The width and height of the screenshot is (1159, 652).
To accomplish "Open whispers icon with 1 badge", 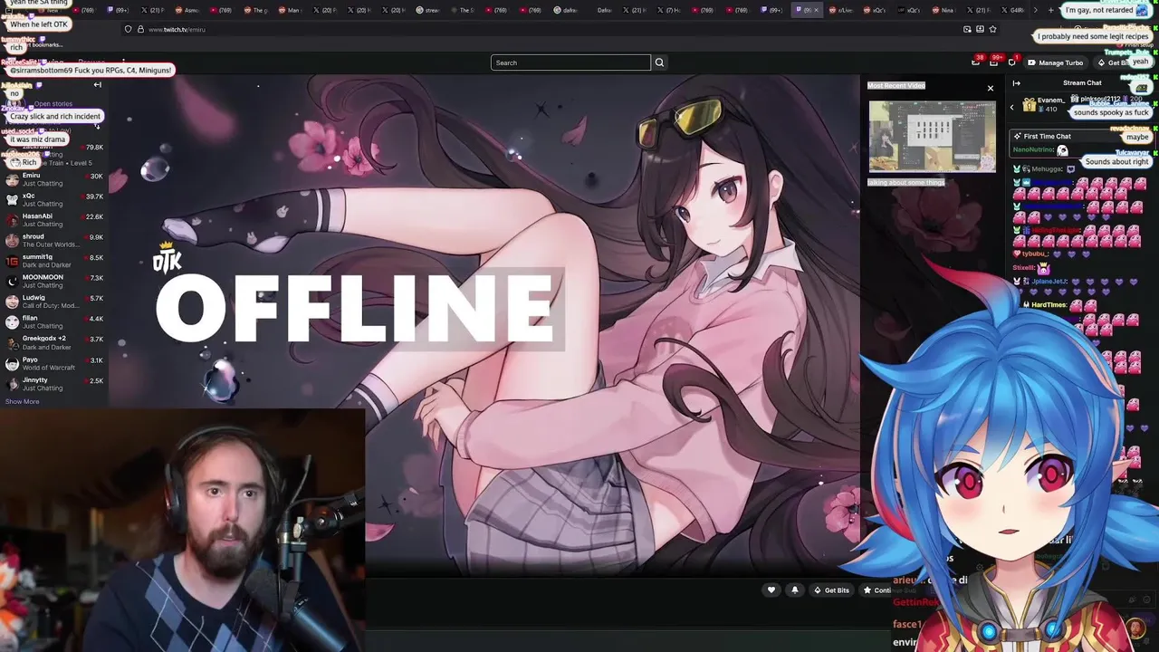I will 1012,62.
